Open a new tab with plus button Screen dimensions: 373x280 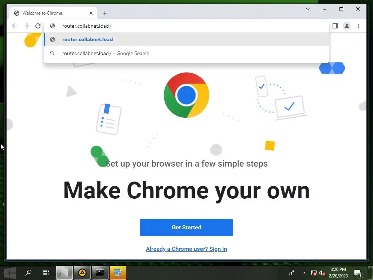(x=105, y=13)
